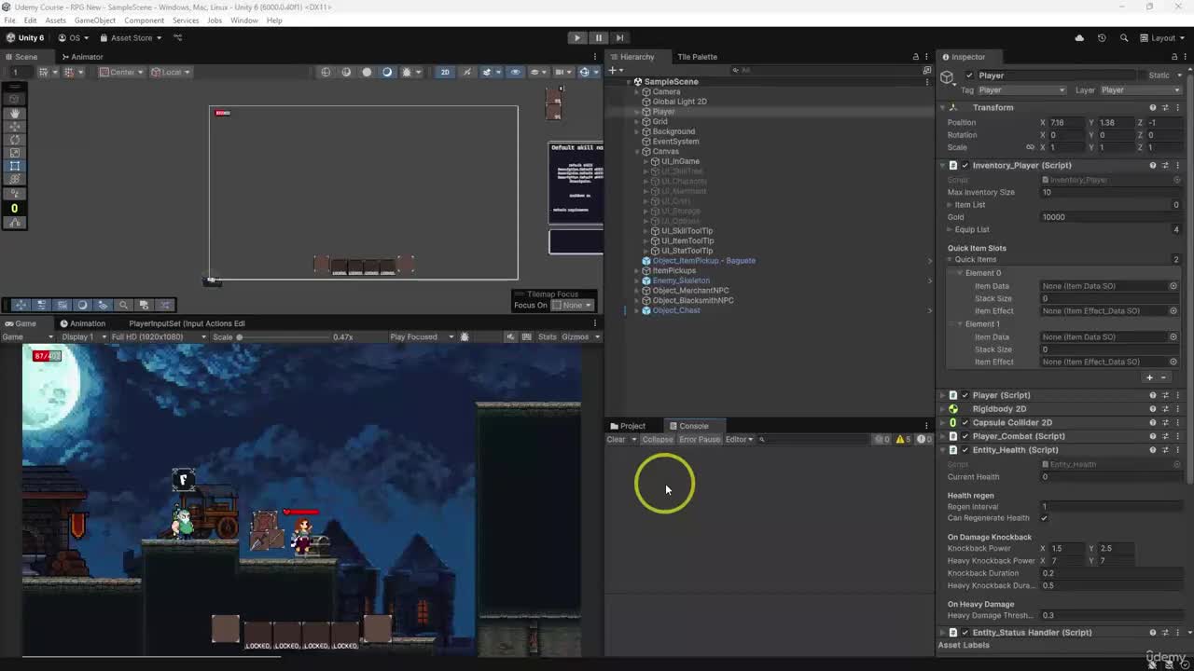Select Object_MerchantNPC in Hierarchy
Image resolution: width=1194 pixels, height=671 pixels.
[x=690, y=291]
